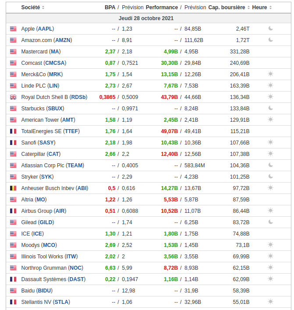Click the moon icon in Apple row
The image size is (294, 310).
[270, 28]
